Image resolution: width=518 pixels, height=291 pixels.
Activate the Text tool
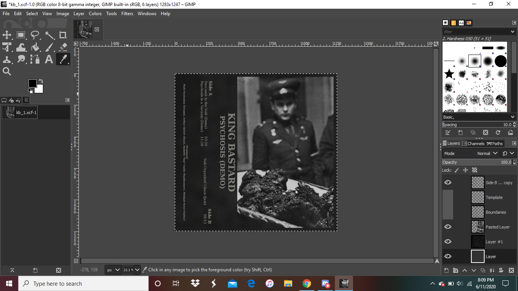49,59
